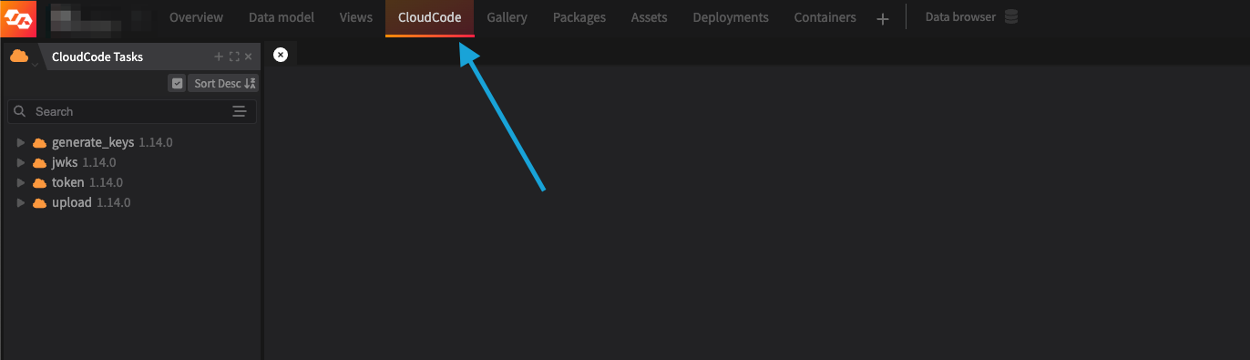Open the search filter menu lines icon
This screenshot has height=360, width=1250.
point(240,111)
